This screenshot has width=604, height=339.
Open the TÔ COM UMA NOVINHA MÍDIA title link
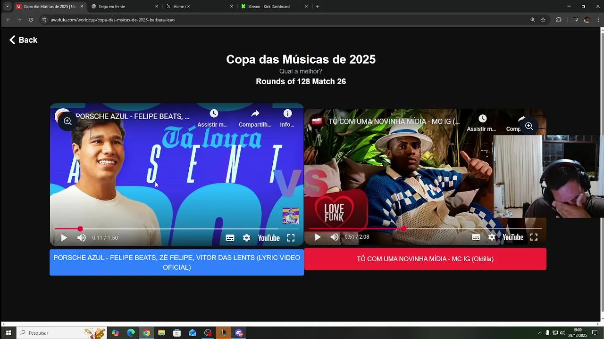tap(394, 121)
